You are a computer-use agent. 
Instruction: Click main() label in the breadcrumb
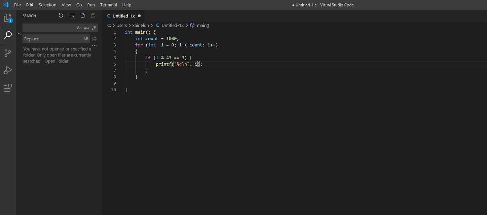203,25
